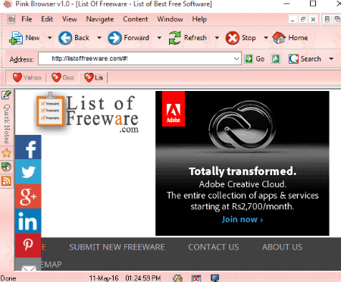Open the RSS feed sidebar icon

tap(6, 181)
